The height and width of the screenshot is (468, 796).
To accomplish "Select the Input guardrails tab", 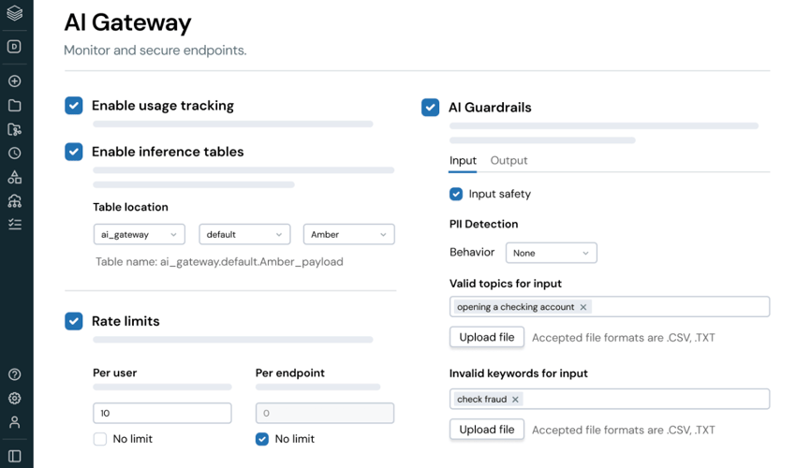I will point(463,161).
